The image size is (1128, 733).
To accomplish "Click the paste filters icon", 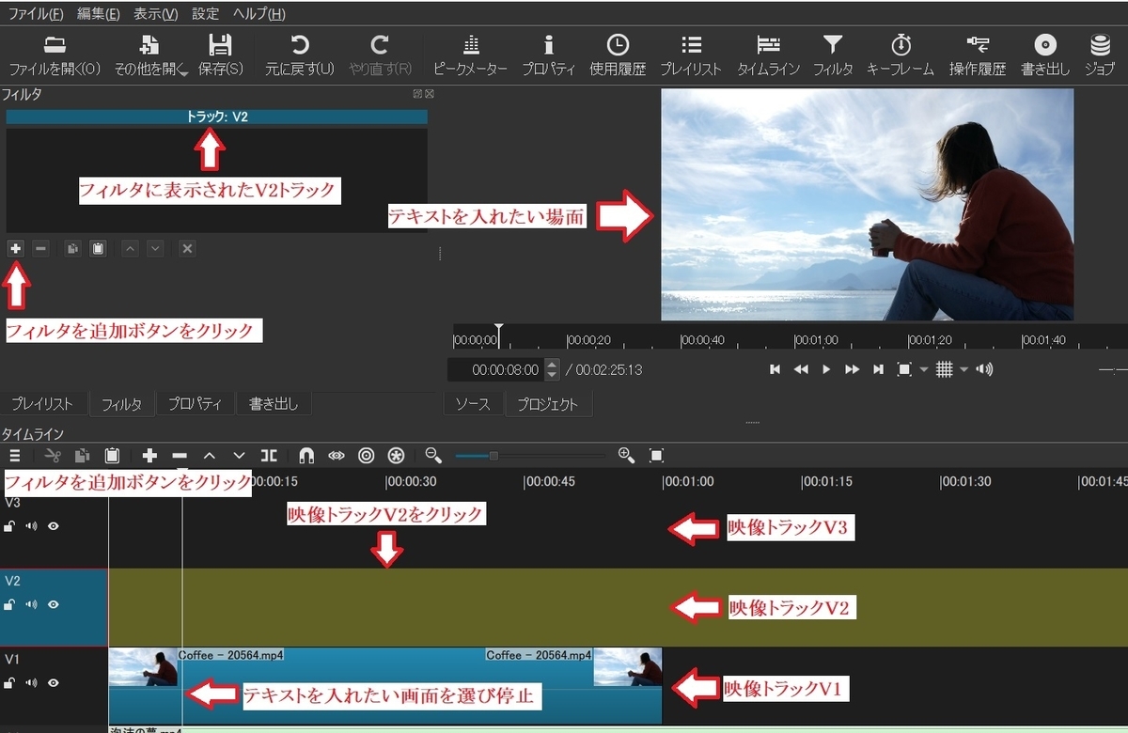I will (97, 248).
